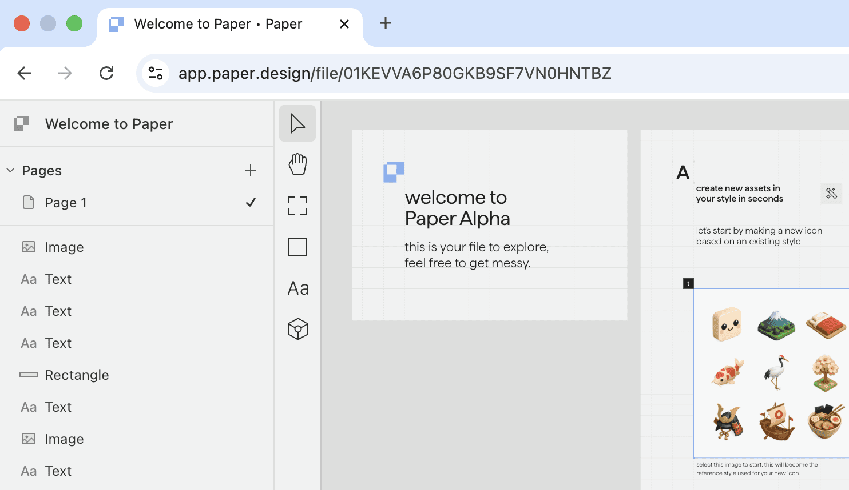Click the ramen bowl icon image
This screenshot has width=849, height=490.
click(x=825, y=420)
